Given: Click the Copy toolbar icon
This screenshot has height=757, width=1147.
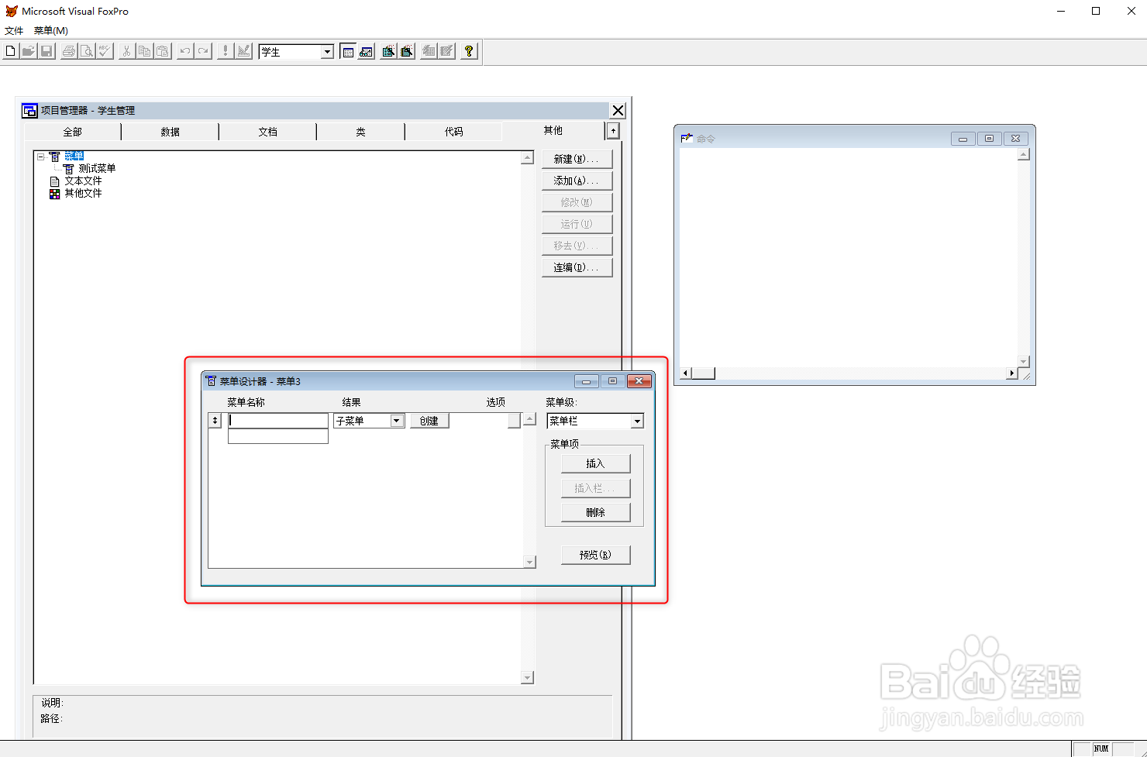Looking at the screenshot, I should [144, 51].
